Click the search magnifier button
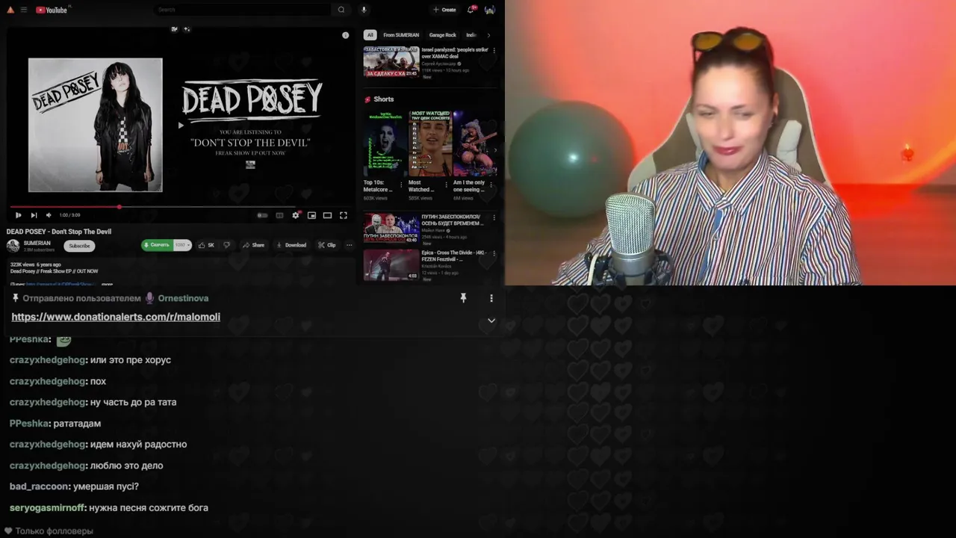Viewport: 956px width, 538px height. pos(341,10)
